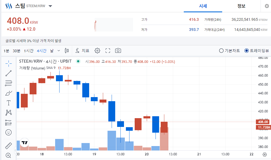Select the text annotation tool
Screen dimensions: 271x160
tap(9, 103)
